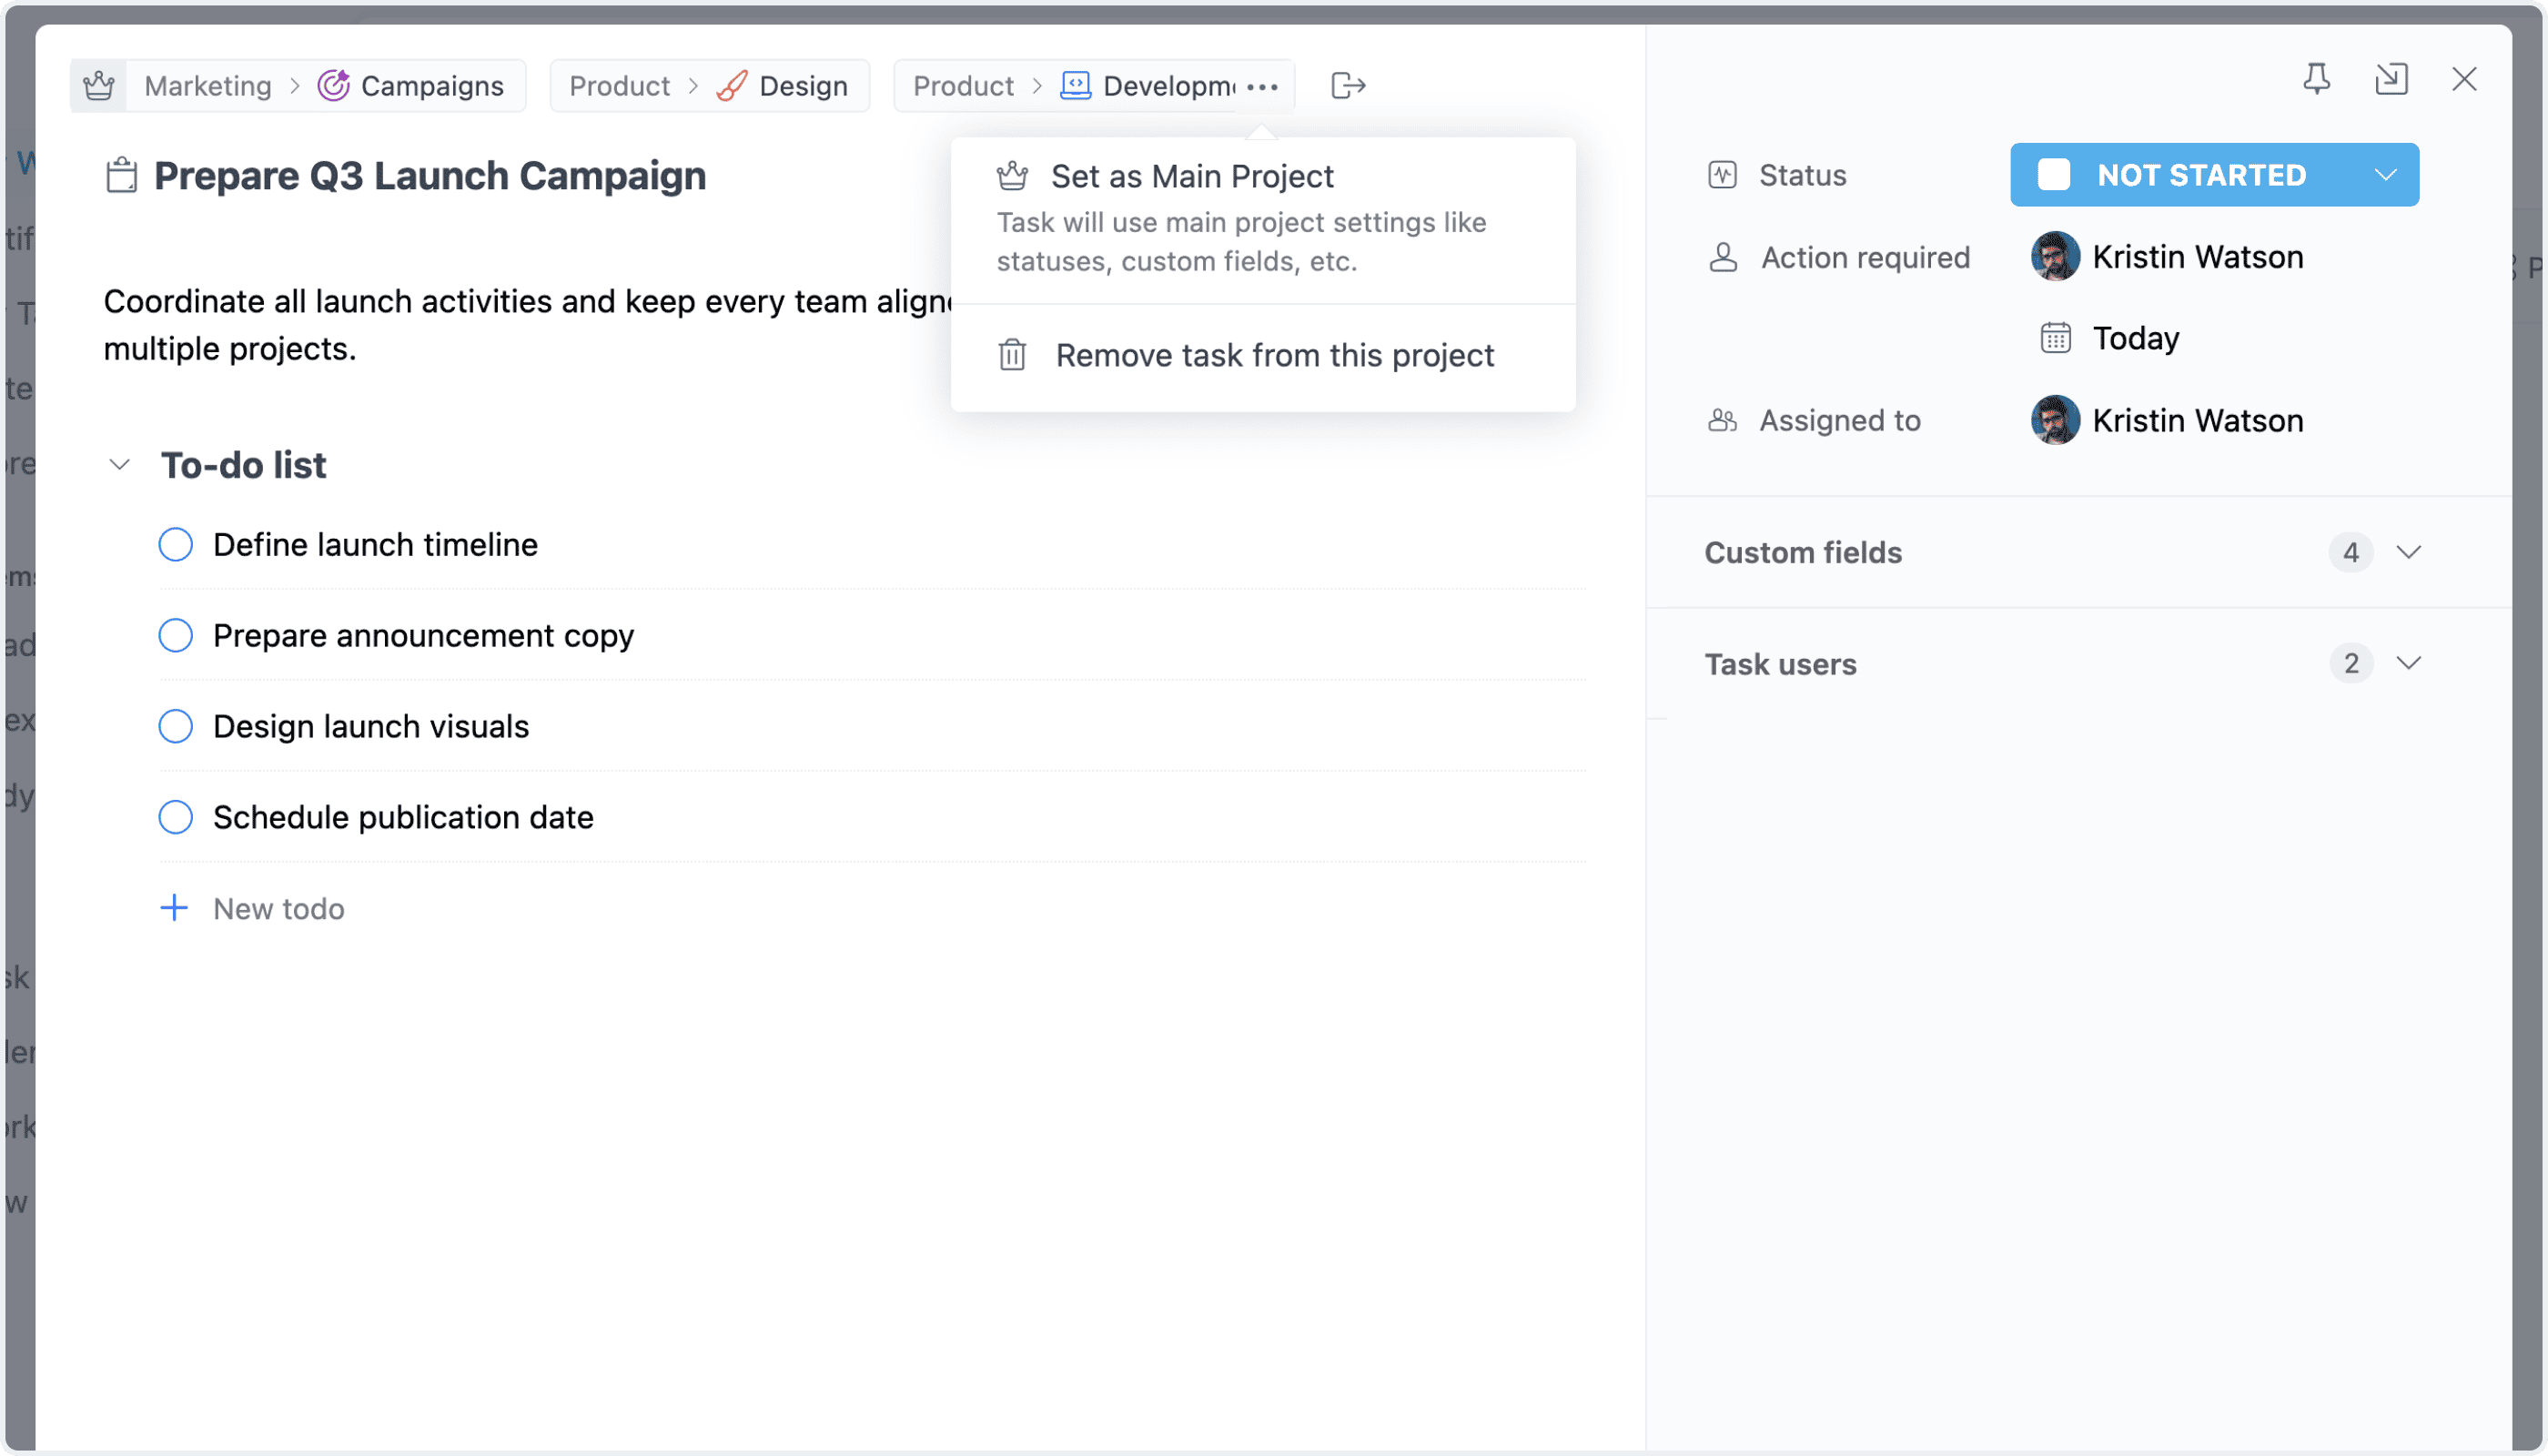Change Assigned to user Kristin Watson
The image size is (2548, 1456).
tap(2197, 420)
